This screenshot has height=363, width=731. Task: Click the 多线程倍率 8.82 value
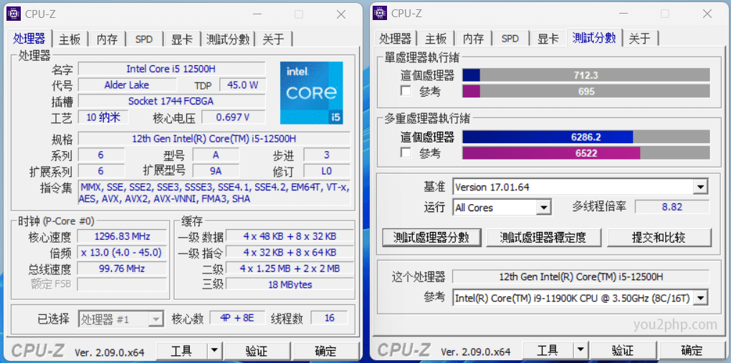(x=672, y=207)
